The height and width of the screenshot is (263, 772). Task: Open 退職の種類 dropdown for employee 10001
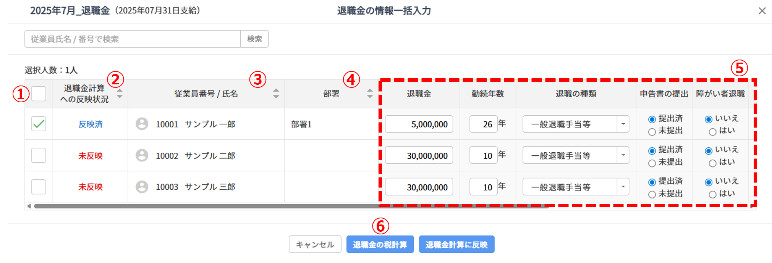tap(623, 124)
